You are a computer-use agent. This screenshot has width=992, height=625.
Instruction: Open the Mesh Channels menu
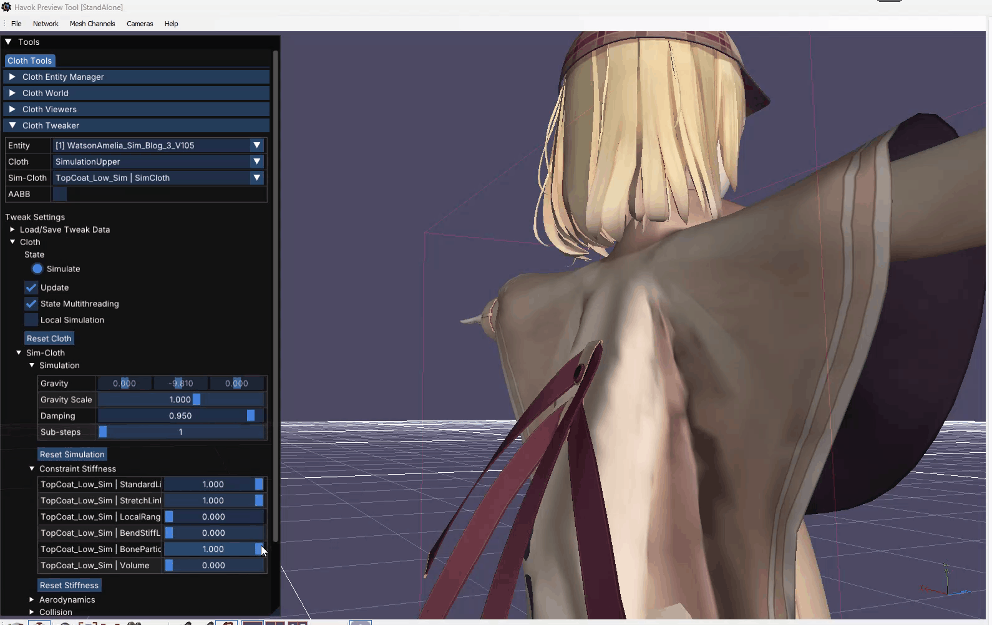point(92,24)
